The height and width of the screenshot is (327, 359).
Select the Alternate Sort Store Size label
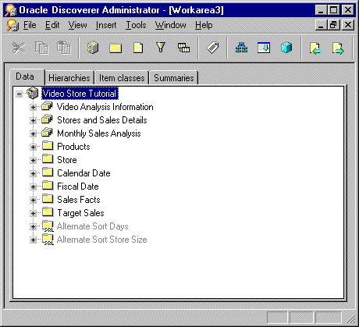101,240
